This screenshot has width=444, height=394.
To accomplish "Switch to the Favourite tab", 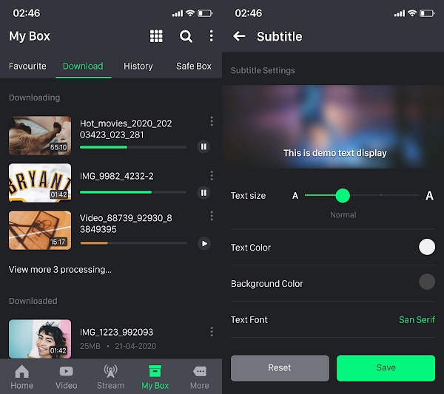I will (27, 67).
